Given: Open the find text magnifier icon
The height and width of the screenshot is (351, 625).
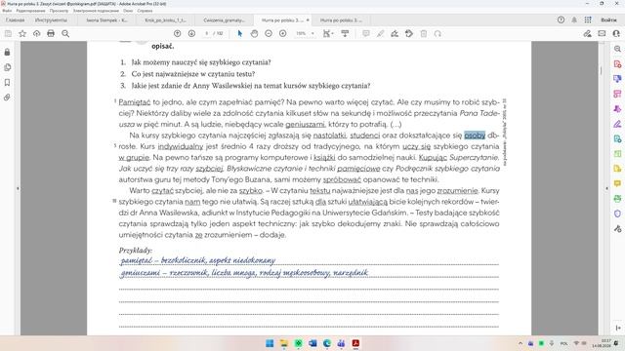Looking at the screenshot, I should pyautogui.click(x=65, y=34).
